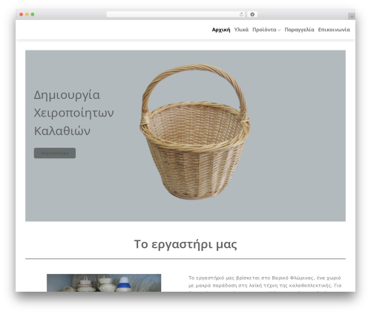Click the Περισσότερα button
Viewport: 371px width, 314px height.
click(x=55, y=153)
